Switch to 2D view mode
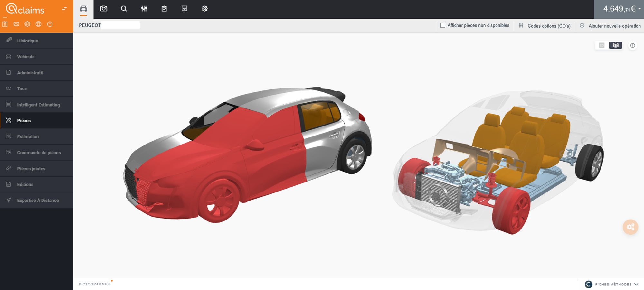The image size is (644, 290). [601, 45]
